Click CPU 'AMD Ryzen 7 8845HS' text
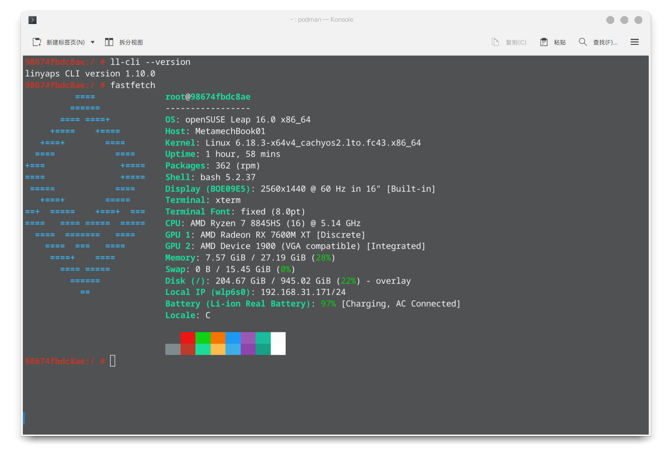 (236, 223)
